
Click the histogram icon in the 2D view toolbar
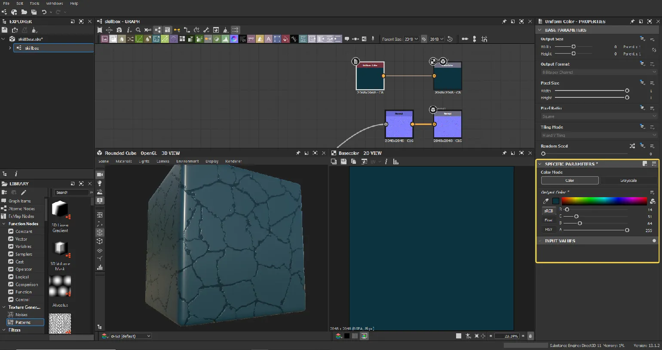(395, 162)
